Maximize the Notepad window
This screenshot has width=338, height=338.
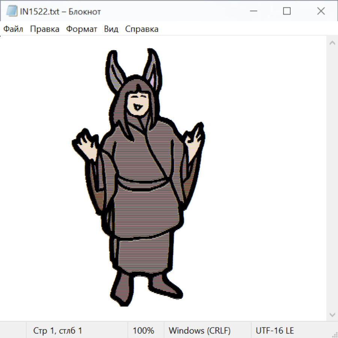[x=287, y=11]
